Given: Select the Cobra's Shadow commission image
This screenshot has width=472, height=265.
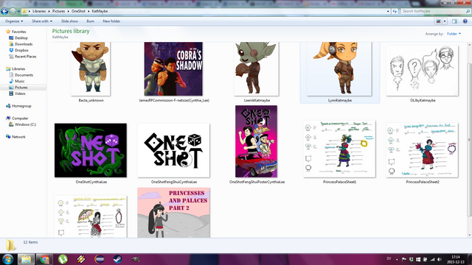Looking at the screenshot, I should pyautogui.click(x=173, y=68).
